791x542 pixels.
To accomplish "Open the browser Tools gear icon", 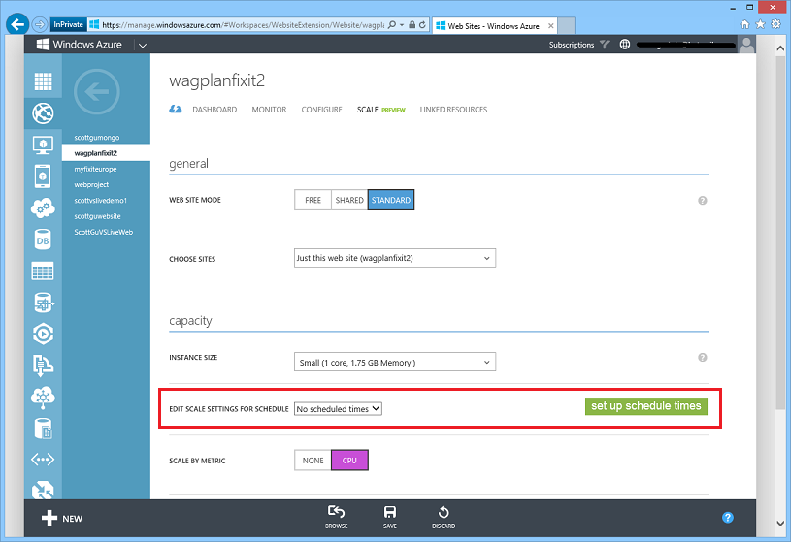I will (x=775, y=24).
